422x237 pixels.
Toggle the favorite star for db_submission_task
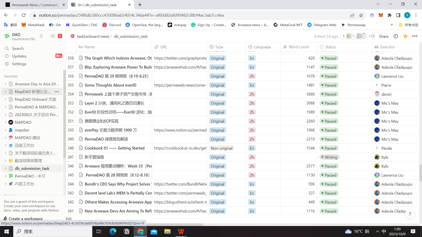(405, 36)
